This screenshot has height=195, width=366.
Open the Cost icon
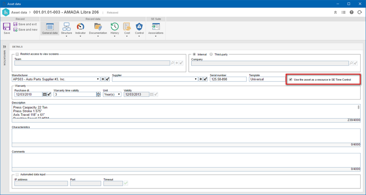point(127,27)
